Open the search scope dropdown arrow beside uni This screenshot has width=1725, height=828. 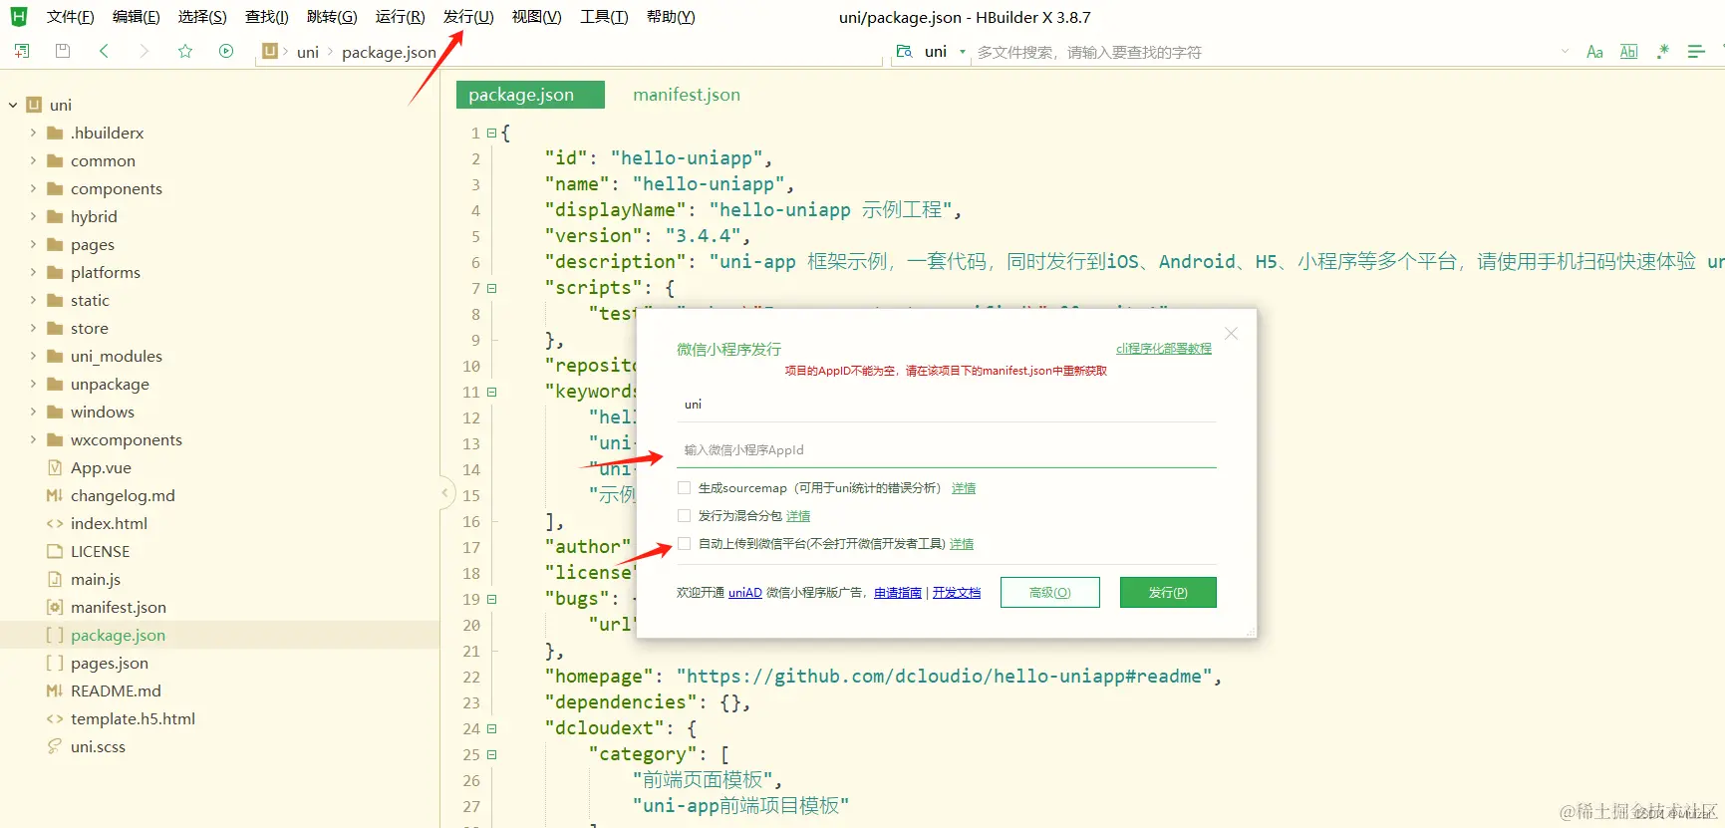click(963, 52)
